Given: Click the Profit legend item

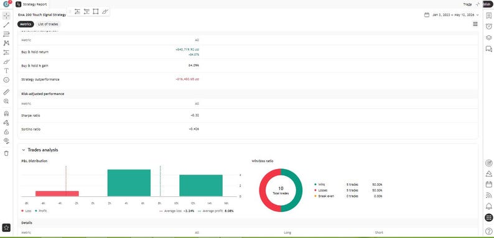Looking at the screenshot, I should 41,211.
